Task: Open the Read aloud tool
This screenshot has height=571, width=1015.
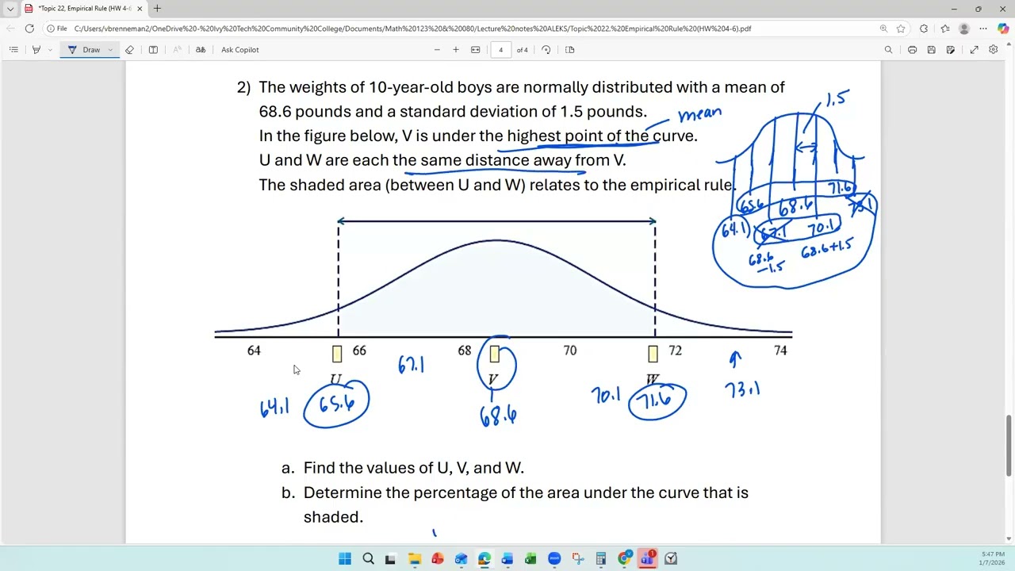Action: coord(177,49)
